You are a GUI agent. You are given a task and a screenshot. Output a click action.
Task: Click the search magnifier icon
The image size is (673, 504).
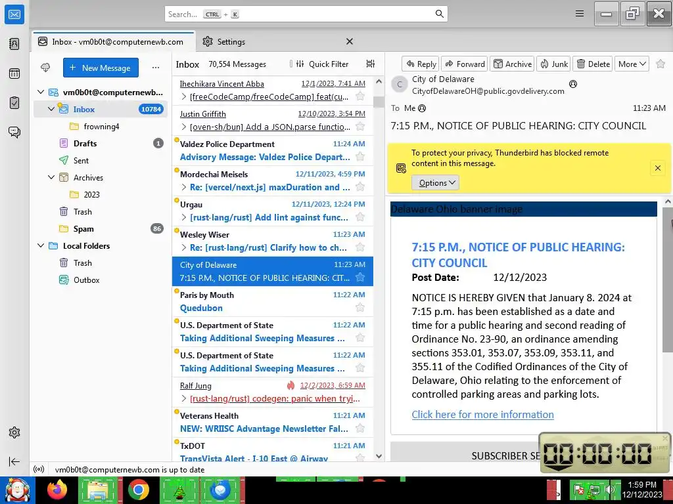click(x=439, y=14)
